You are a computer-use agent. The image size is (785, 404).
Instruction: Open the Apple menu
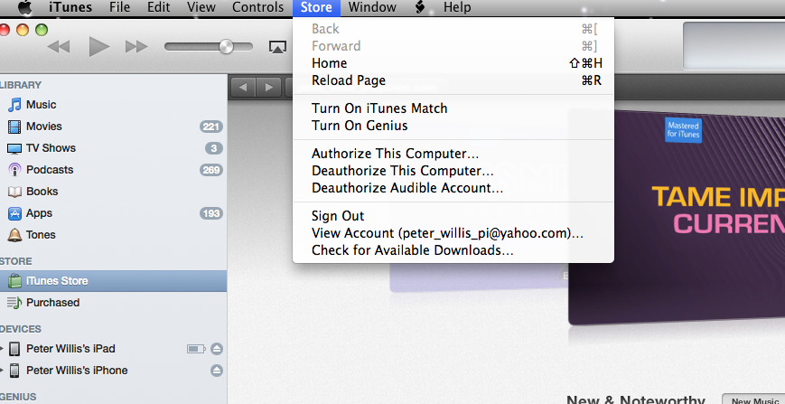coord(24,7)
